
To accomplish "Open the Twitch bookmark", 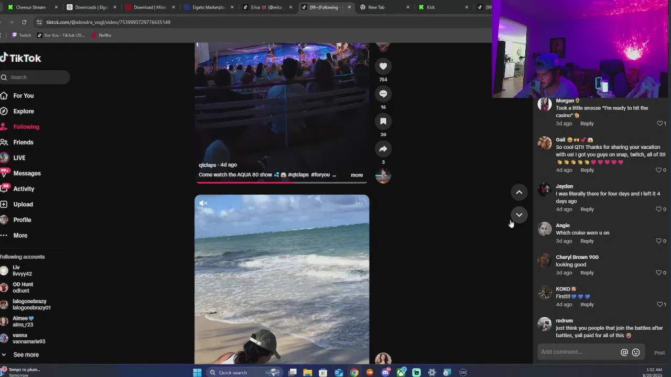I will pyautogui.click(x=21, y=35).
